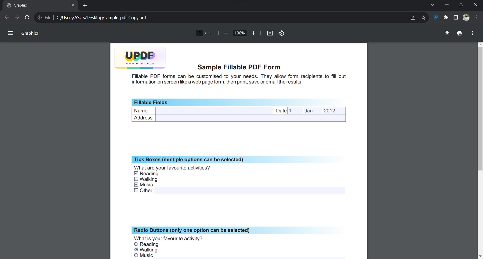Viewport: 483px width, 259px height.
Task: Reload the current page
Action: tap(27, 17)
